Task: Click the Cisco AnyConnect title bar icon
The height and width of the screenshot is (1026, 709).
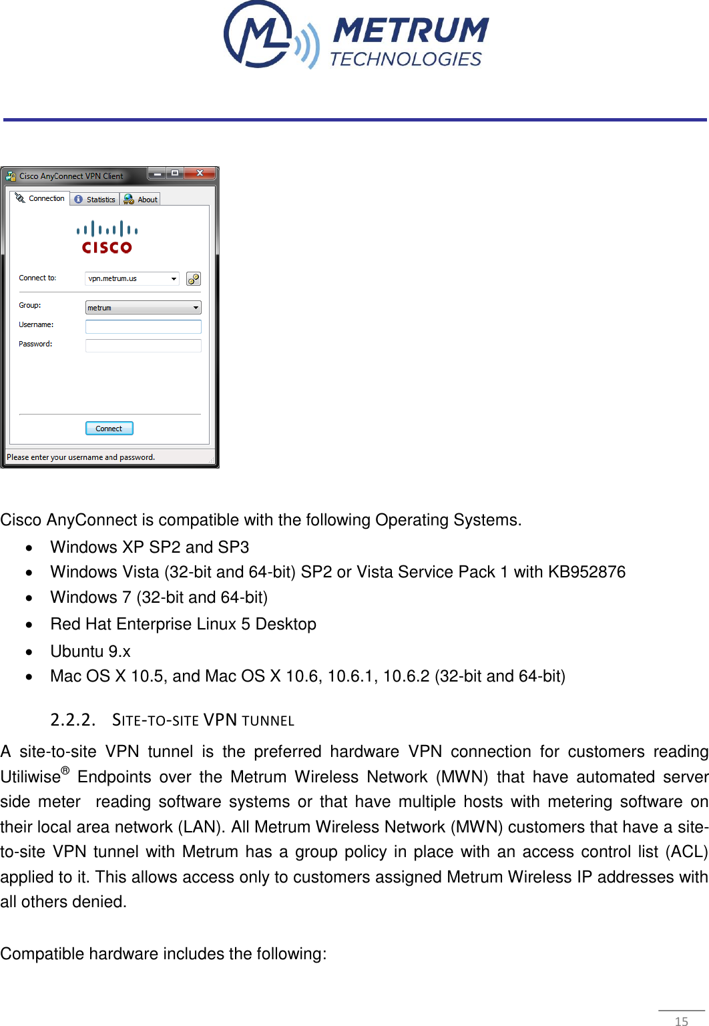Action: 11,176
